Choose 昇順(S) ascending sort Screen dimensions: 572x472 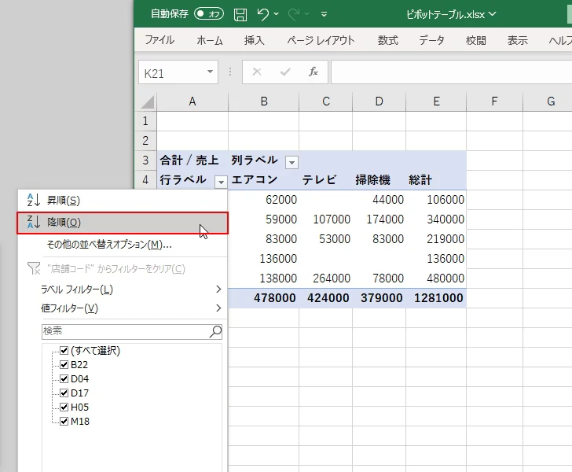click(x=123, y=200)
